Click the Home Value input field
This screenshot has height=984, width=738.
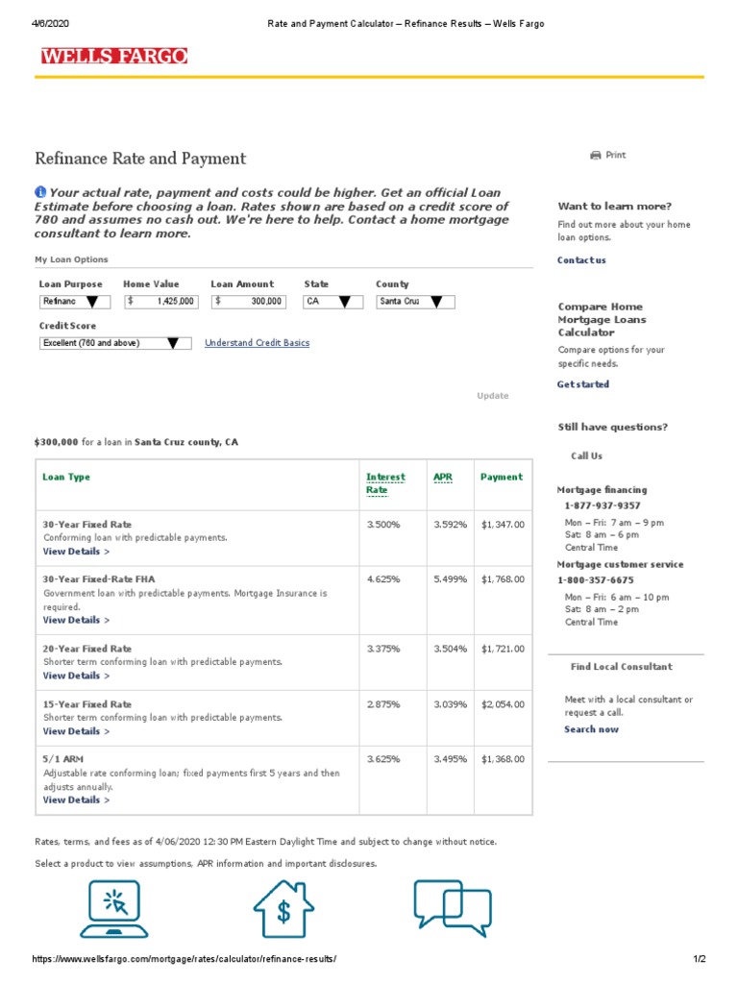[161, 302]
